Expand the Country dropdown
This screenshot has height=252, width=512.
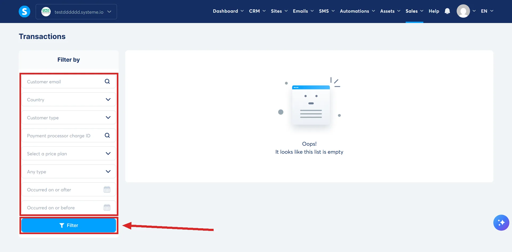click(x=69, y=99)
